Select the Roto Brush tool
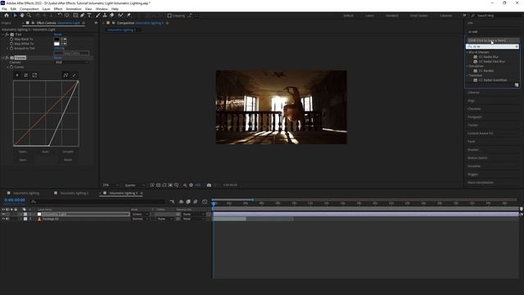524x295 pixels. (x=120, y=16)
